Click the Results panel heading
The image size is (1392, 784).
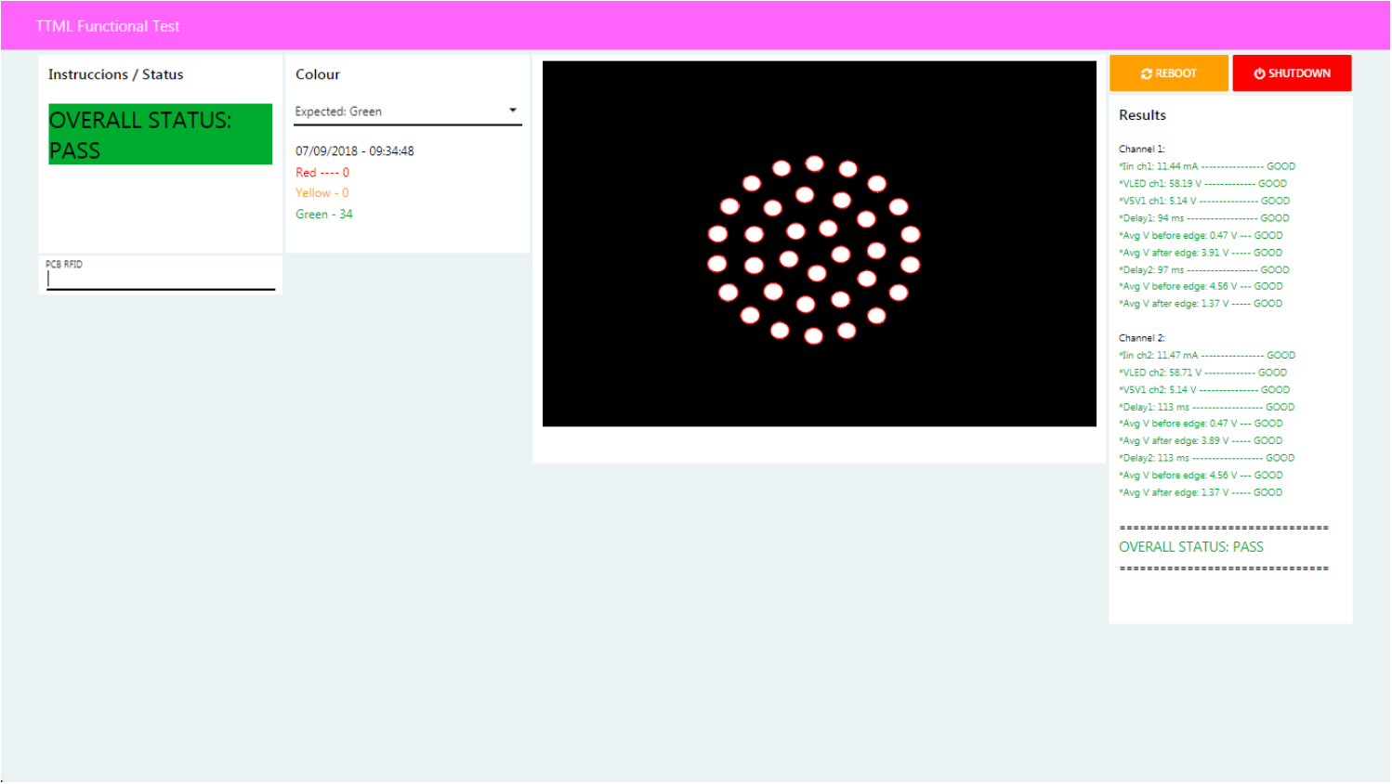point(1142,115)
